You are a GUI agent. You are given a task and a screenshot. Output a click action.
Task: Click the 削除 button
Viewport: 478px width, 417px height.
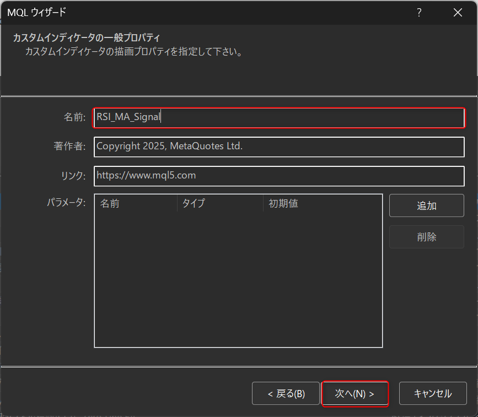426,237
